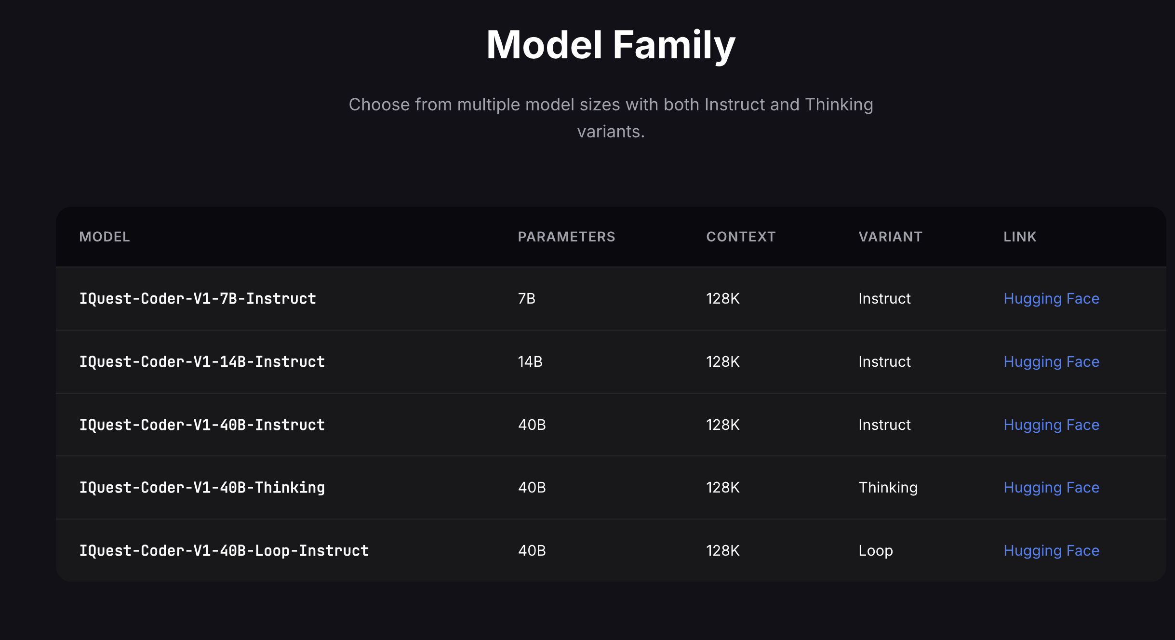Click the VARIANT column header

click(890, 237)
